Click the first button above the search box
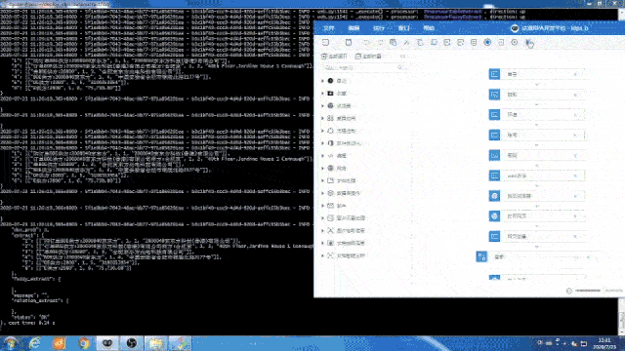The height and width of the screenshot is (351, 625). 335,57
